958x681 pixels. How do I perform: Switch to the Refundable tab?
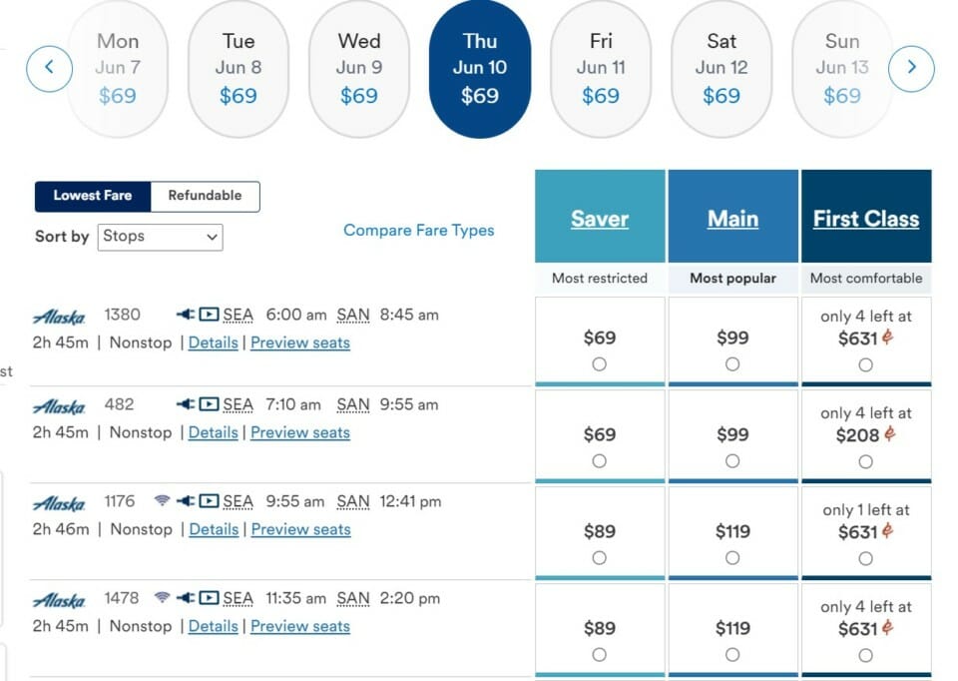tap(205, 197)
